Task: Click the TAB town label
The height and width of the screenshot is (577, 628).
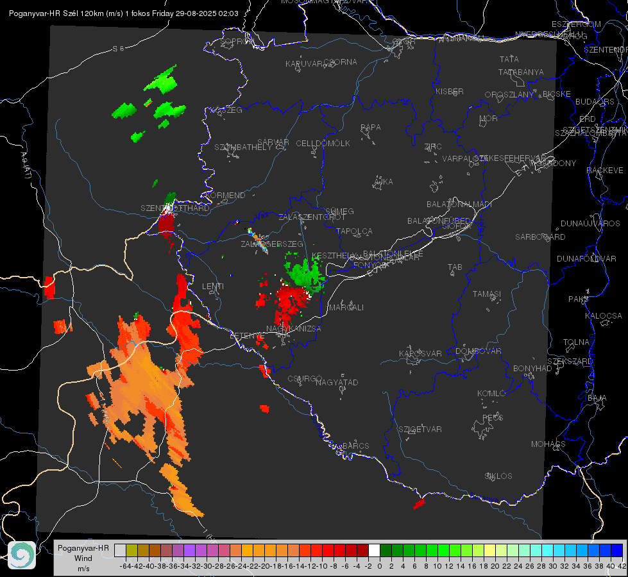Action: [455, 267]
